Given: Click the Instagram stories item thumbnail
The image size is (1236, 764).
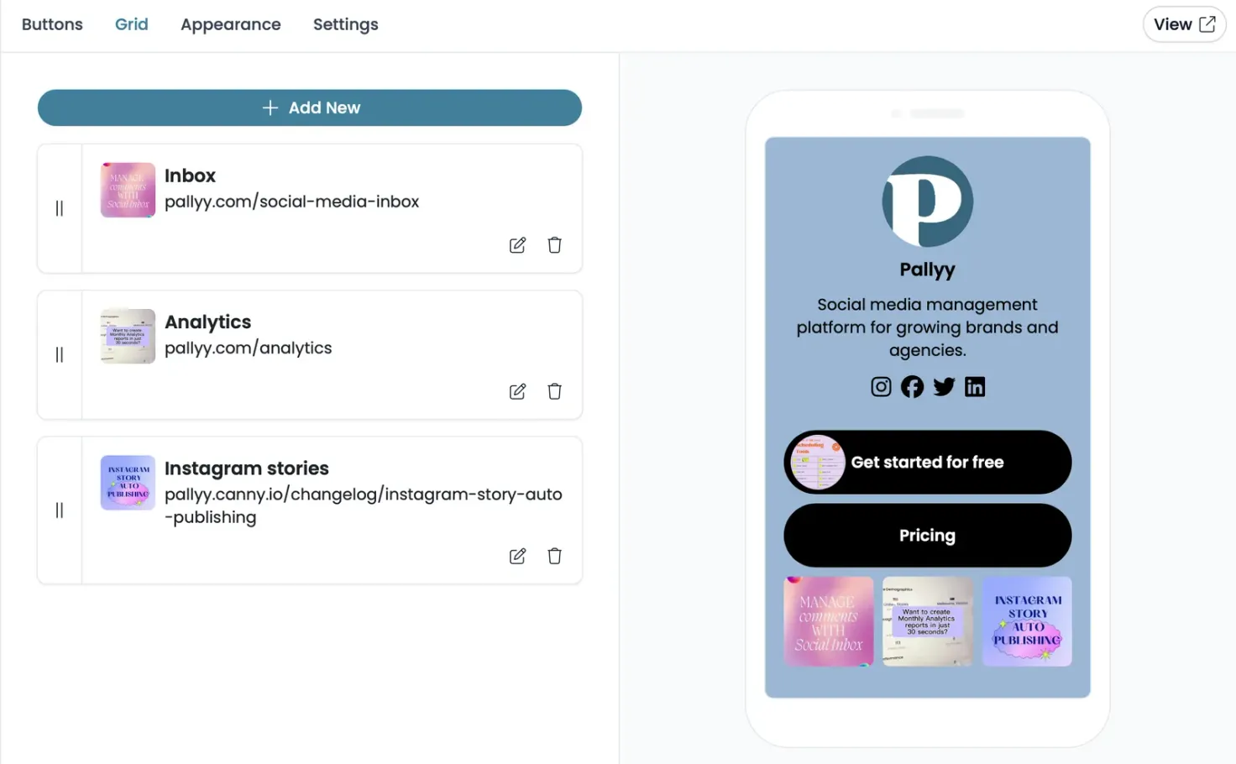Looking at the screenshot, I should coord(128,483).
